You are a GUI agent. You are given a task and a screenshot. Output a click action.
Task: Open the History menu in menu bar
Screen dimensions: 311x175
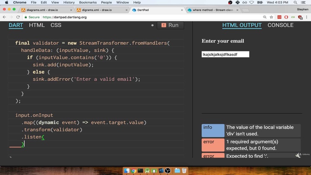69,3
